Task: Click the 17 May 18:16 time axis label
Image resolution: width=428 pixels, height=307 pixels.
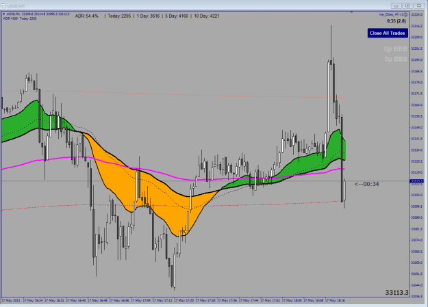Action: 335,300
